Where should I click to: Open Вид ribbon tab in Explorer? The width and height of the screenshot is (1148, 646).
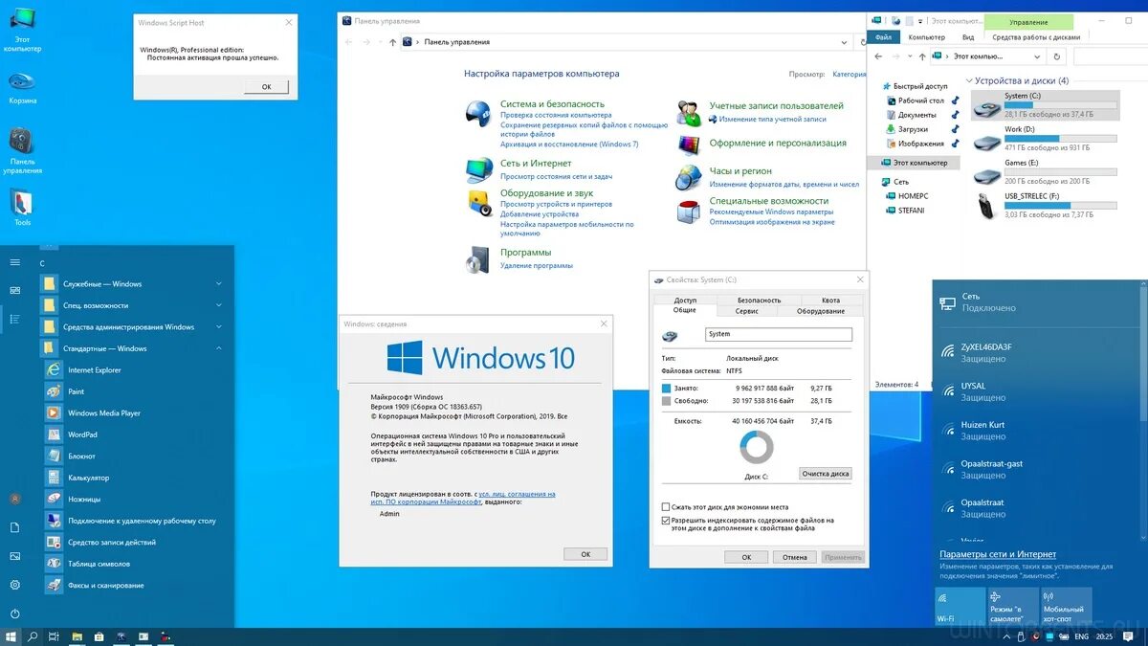968,37
